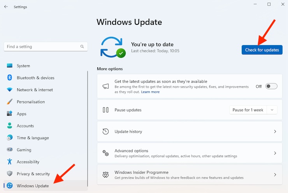Click Check for updates button
Image resolution: width=288 pixels, height=193 pixels.
[x=262, y=50]
